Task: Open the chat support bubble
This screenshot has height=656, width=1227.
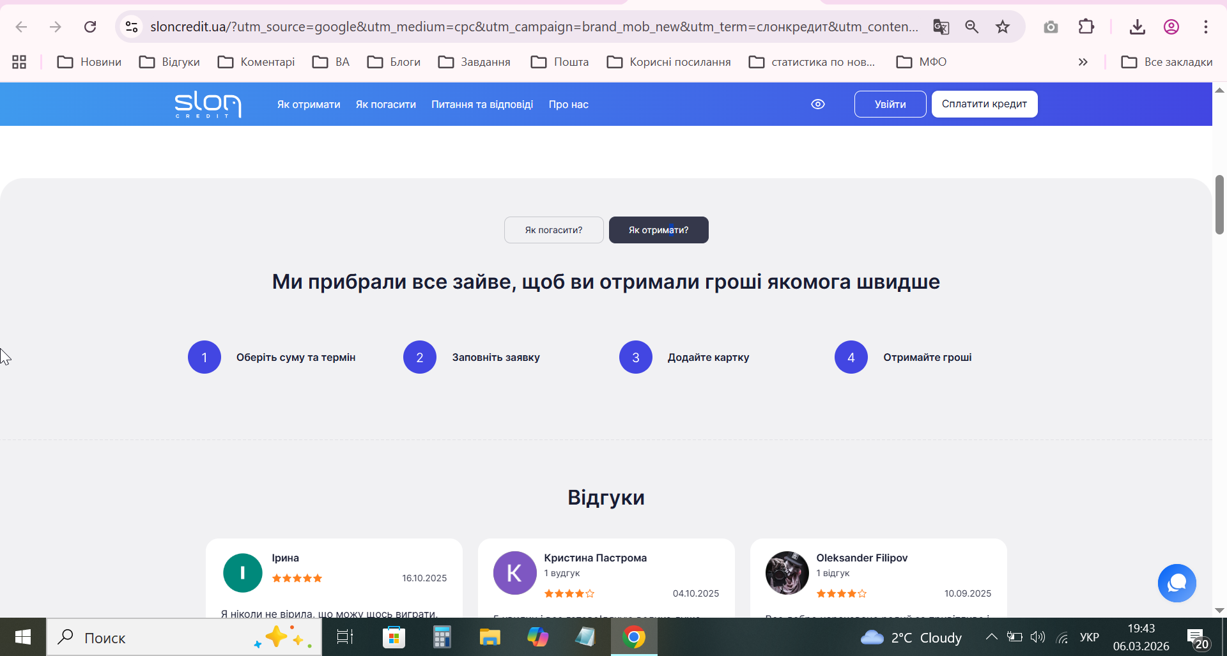Action: pyautogui.click(x=1177, y=583)
